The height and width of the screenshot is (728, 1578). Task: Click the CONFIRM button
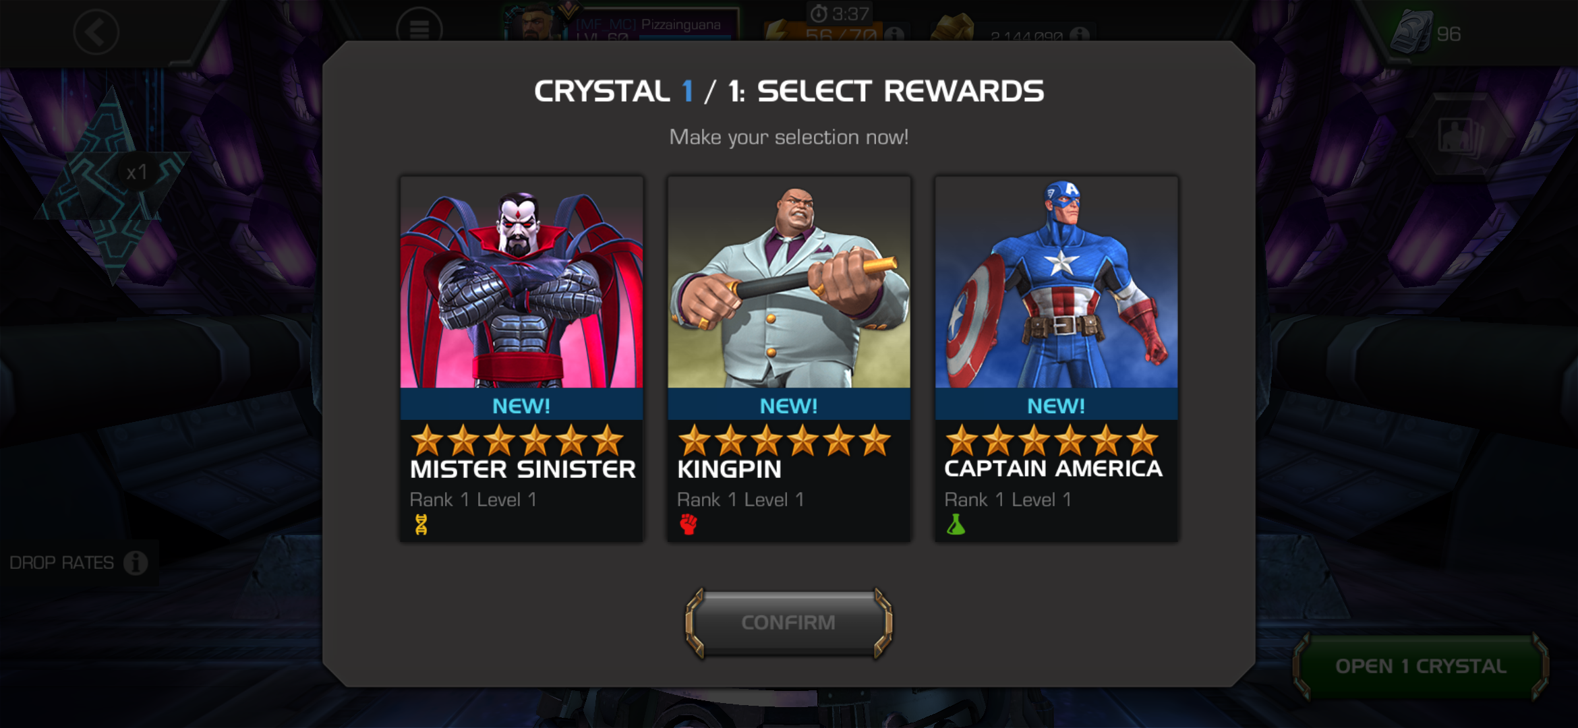(788, 622)
